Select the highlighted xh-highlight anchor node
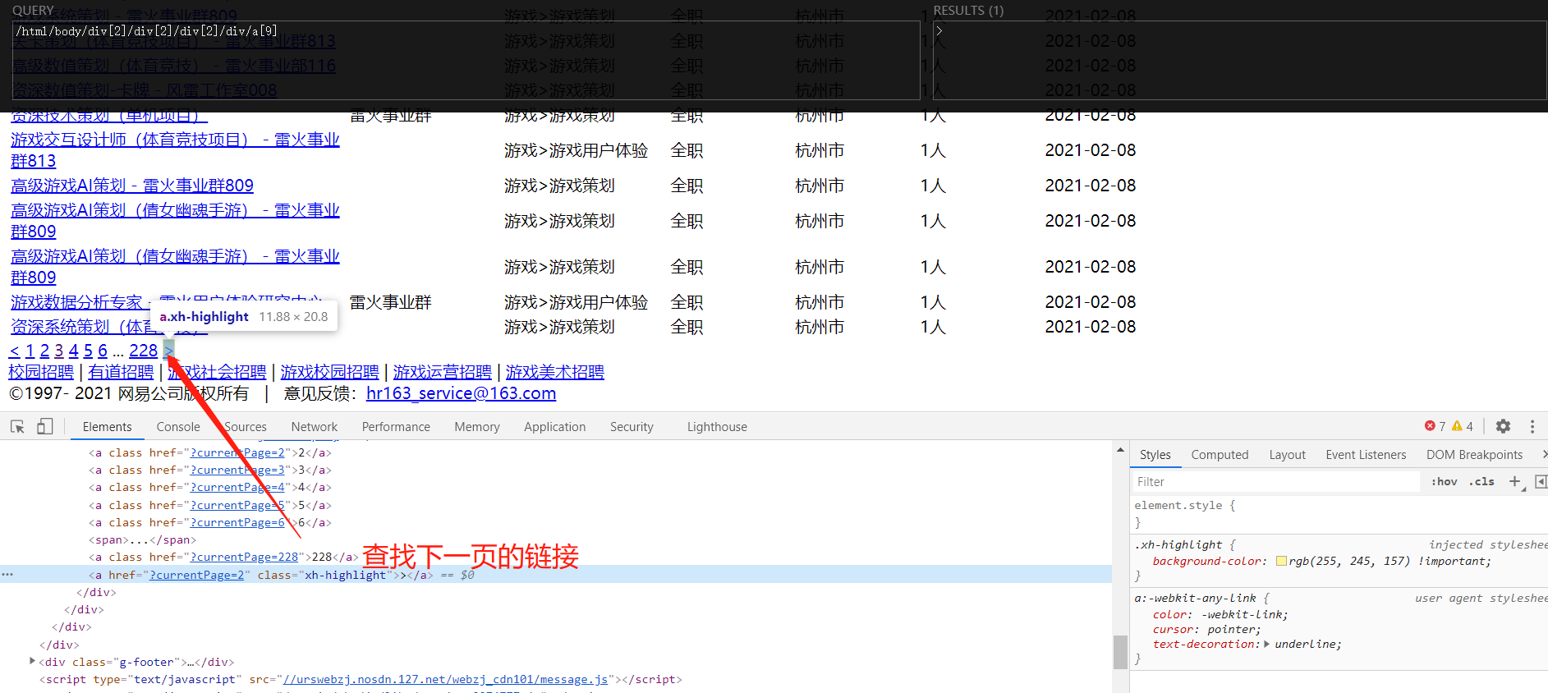Image resolution: width=1548 pixels, height=693 pixels. point(556,575)
